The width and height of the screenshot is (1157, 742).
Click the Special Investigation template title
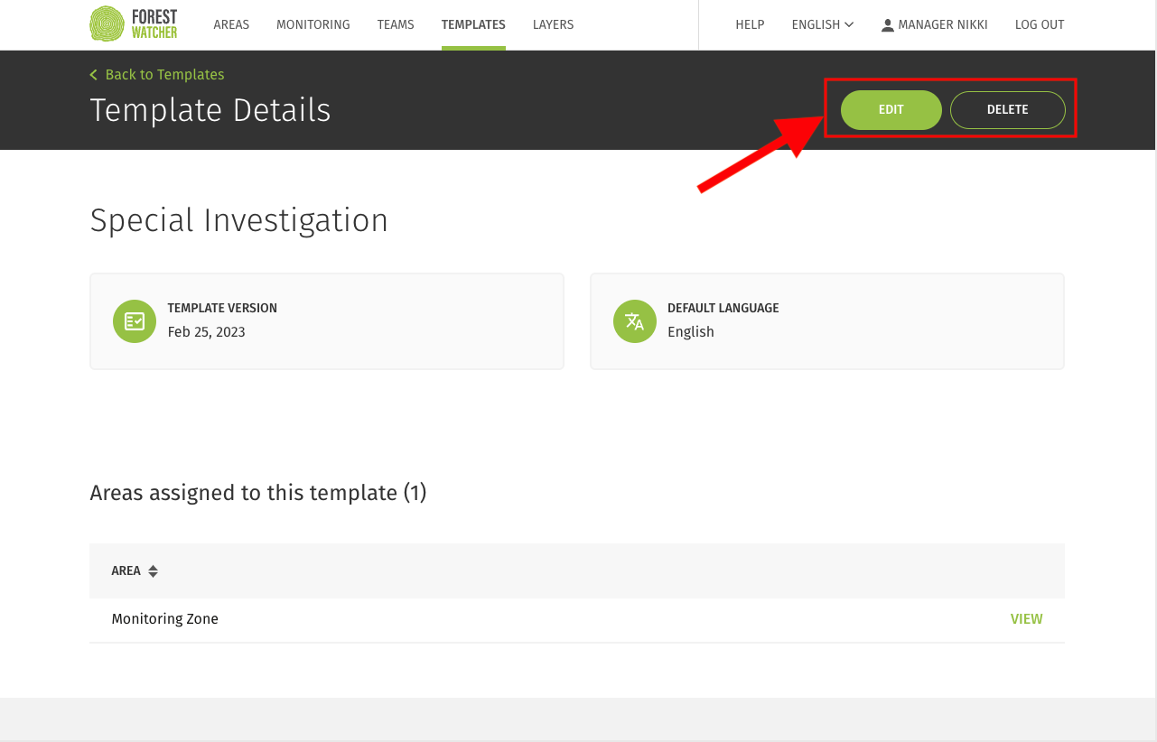click(x=239, y=221)
